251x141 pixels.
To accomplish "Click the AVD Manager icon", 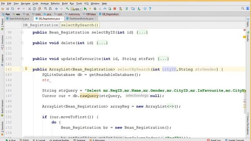I will coord(121,9).
